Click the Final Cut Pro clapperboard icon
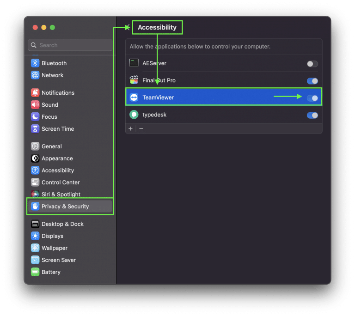This screenshot has height=316, width=355. click(134, 80)
